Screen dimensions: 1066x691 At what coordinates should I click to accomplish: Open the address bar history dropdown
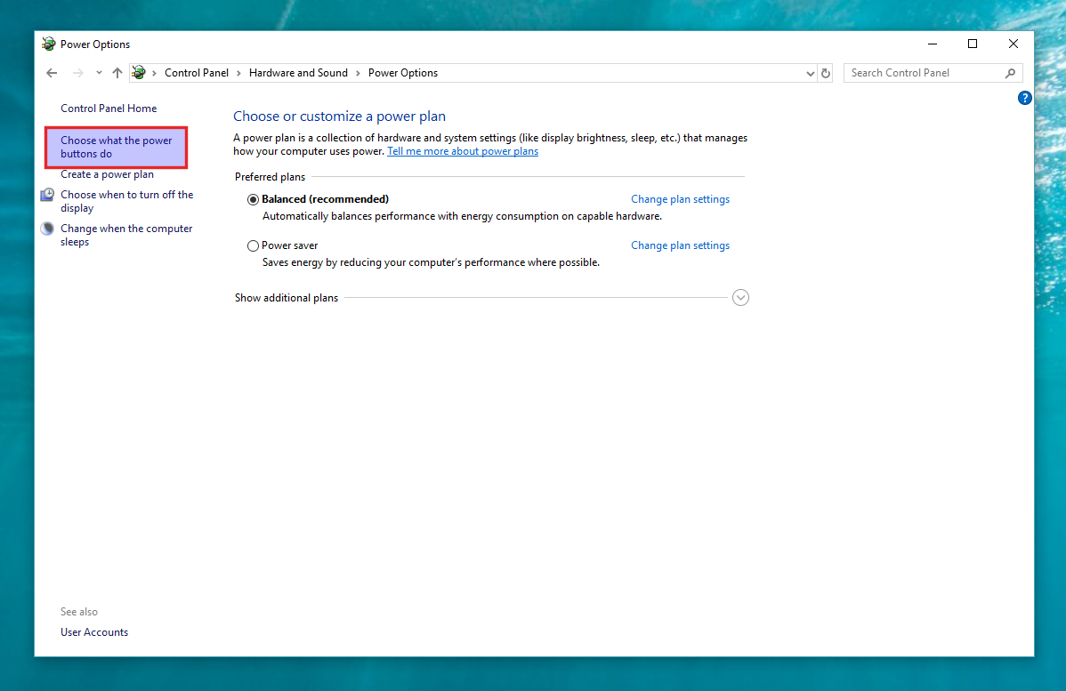tap(810, 74)
